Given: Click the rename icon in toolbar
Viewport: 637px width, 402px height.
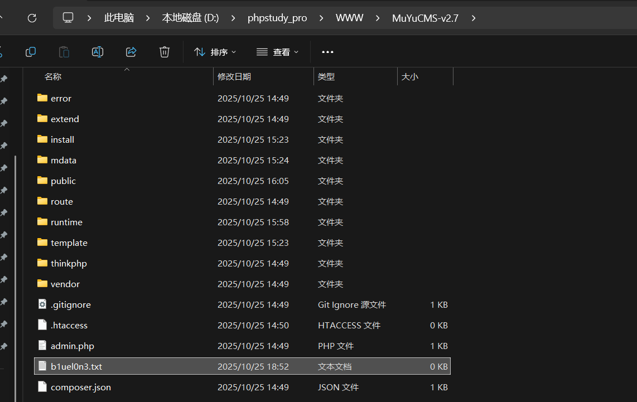Looking at the screenshot, I should [x=98, y=52].
